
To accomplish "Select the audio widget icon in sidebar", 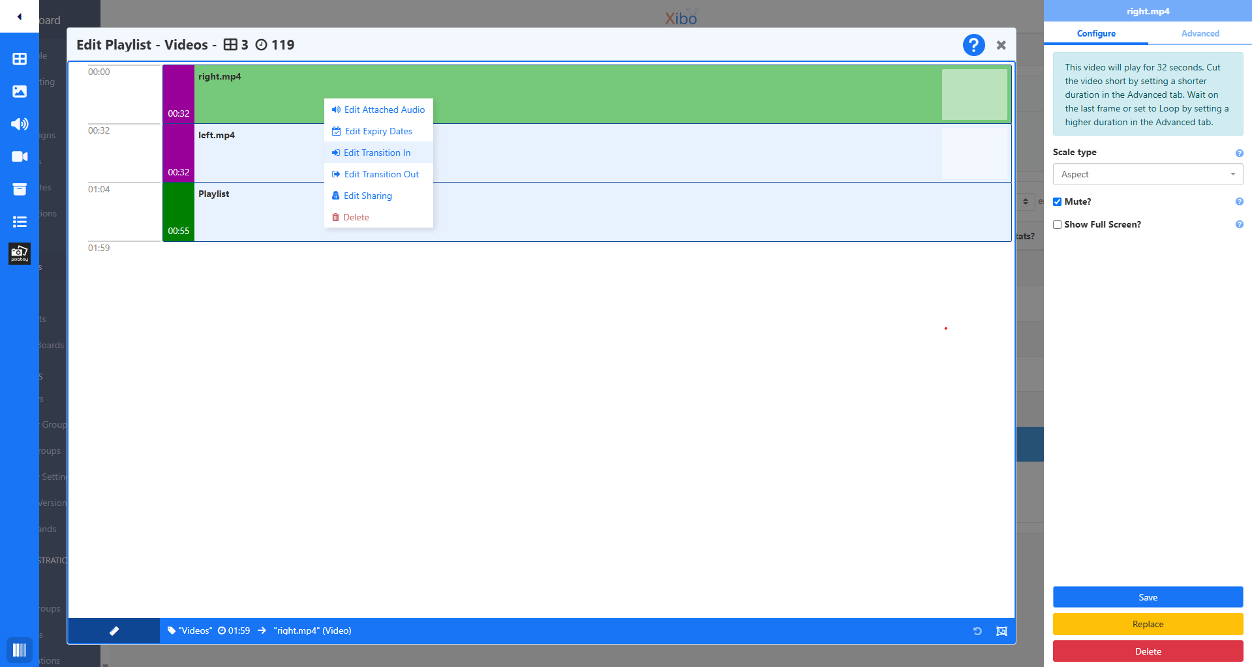I will click(20, 124).
